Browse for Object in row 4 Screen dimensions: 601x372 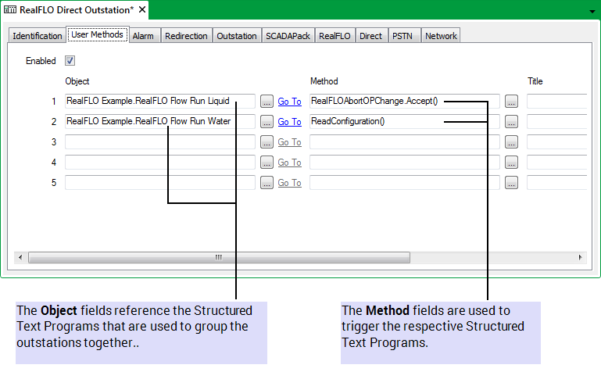267,162
